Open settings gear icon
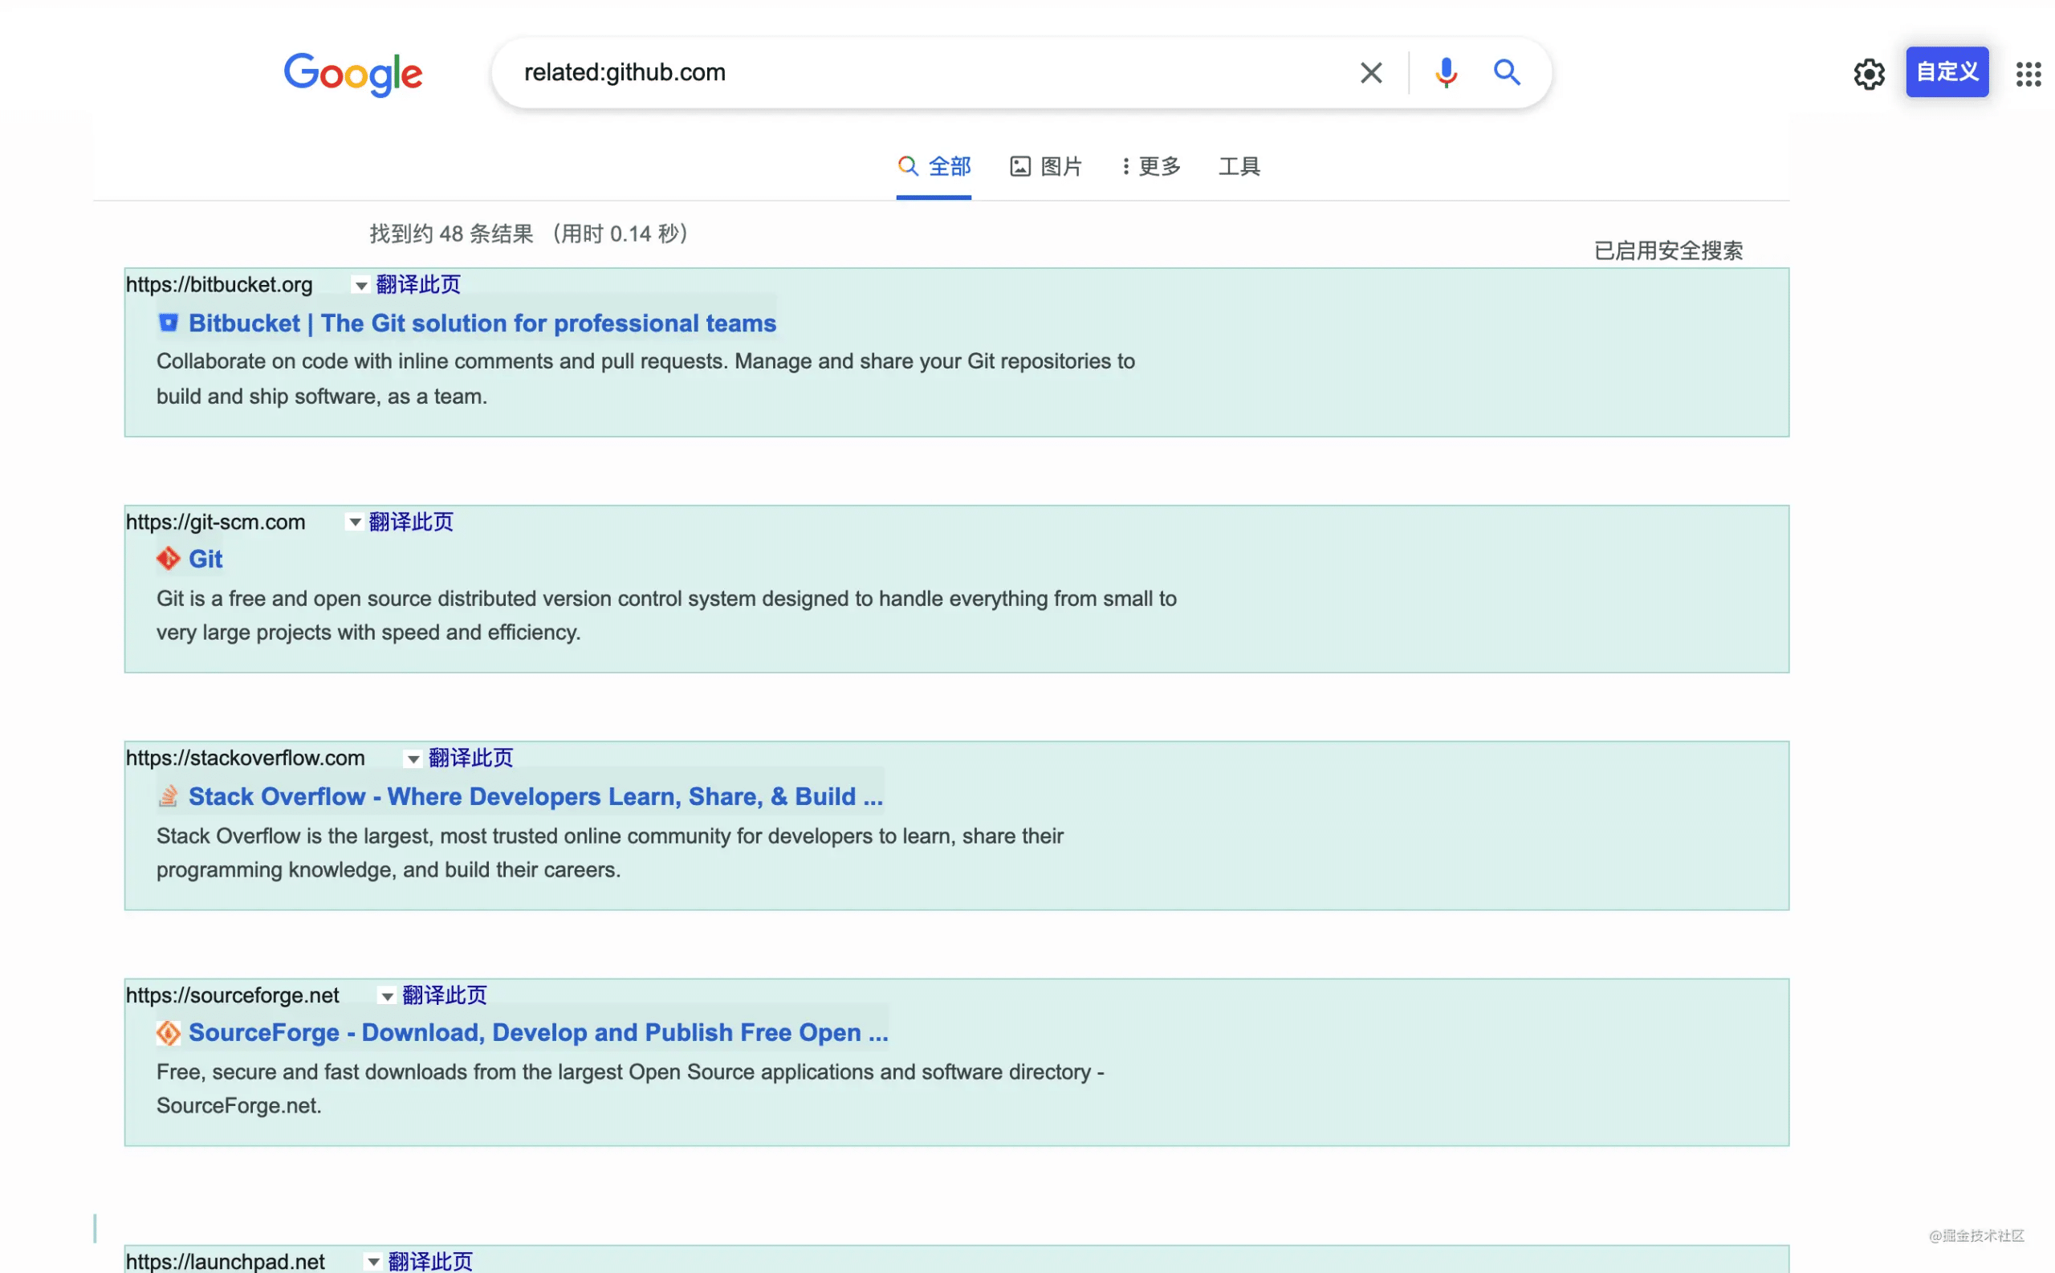 click(1868, 74)
